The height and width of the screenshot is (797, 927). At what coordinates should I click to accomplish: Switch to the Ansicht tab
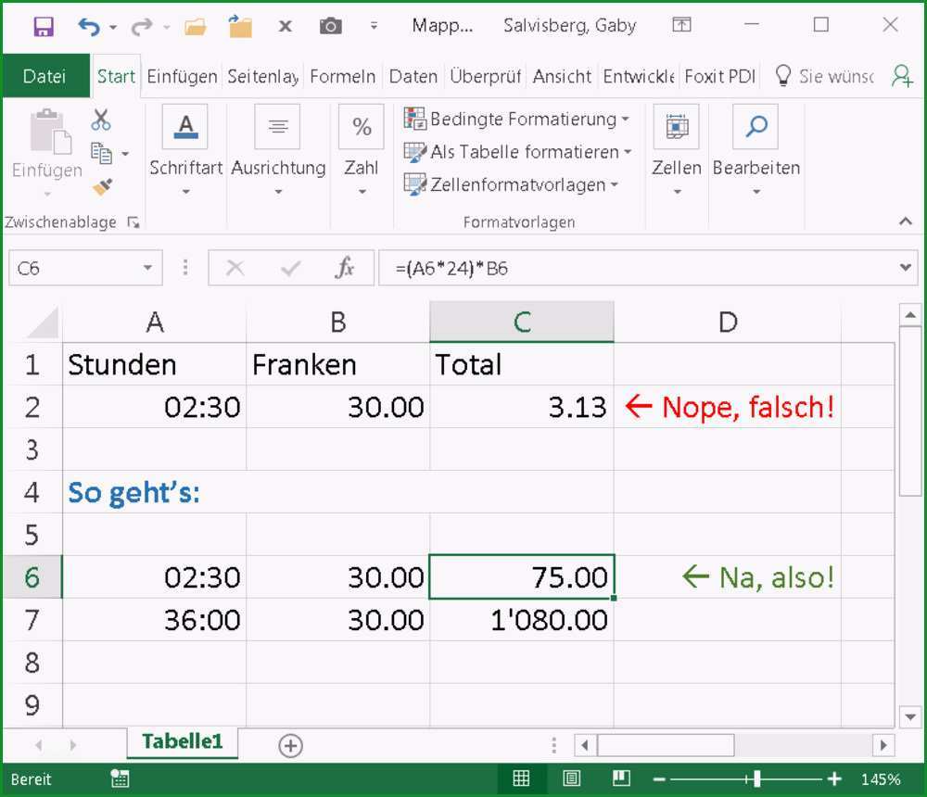coord(562,76)
